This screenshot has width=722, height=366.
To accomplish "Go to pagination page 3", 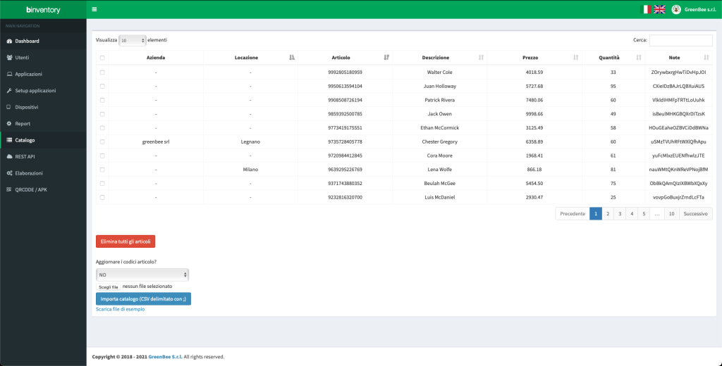I will [620, 214].
